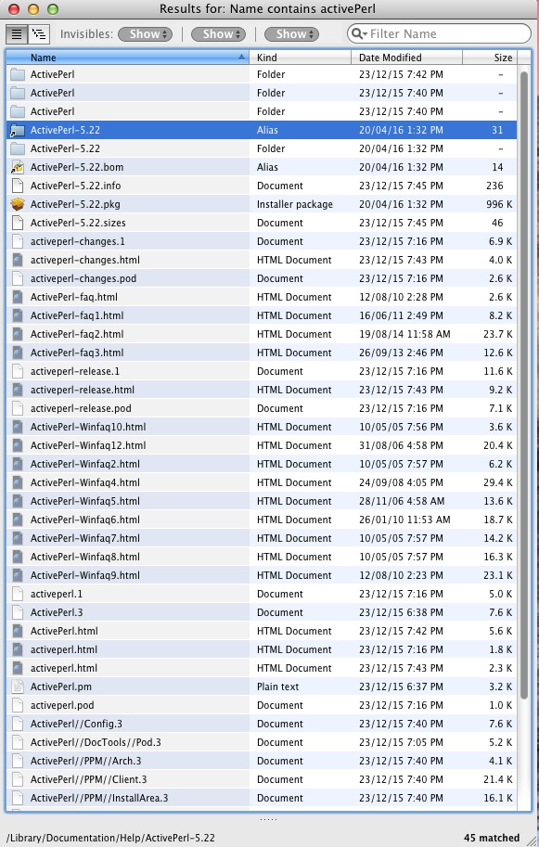Open the first Show invisibles dropdown
The image size is (539, 847).
click(145, 34)
